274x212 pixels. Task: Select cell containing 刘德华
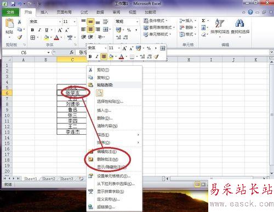coord(72,104)
